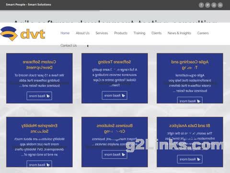Visit the Careers page
This screenshot has width=230, height=173.
pos(203,33)
